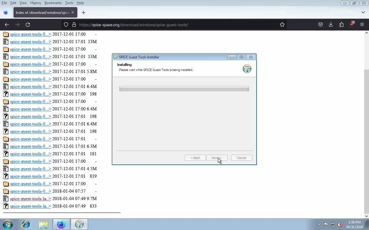Open the spice-guest-tools link sized 181
The width and height of the screenshot is (369, 230).
tap(31, 154)
